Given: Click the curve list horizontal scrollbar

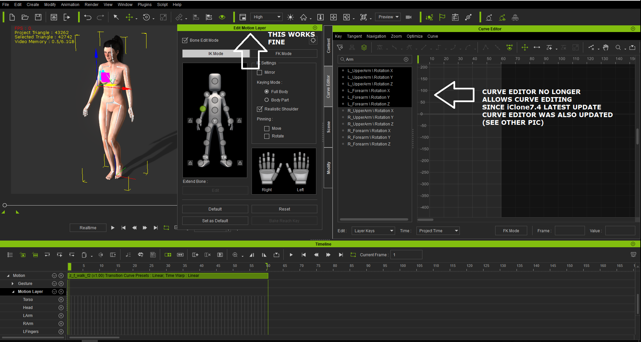Looking at the screenshot, I should (x=374, y=220).
